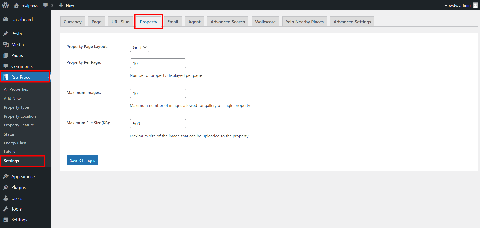Open the URL Slug tab
480x228 pixels.
coord(121,22)
